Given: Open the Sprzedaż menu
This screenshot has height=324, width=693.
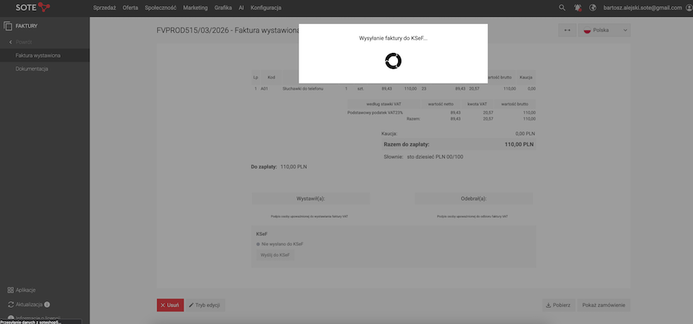Looking at the screenshot, I should tap(105, 8).
